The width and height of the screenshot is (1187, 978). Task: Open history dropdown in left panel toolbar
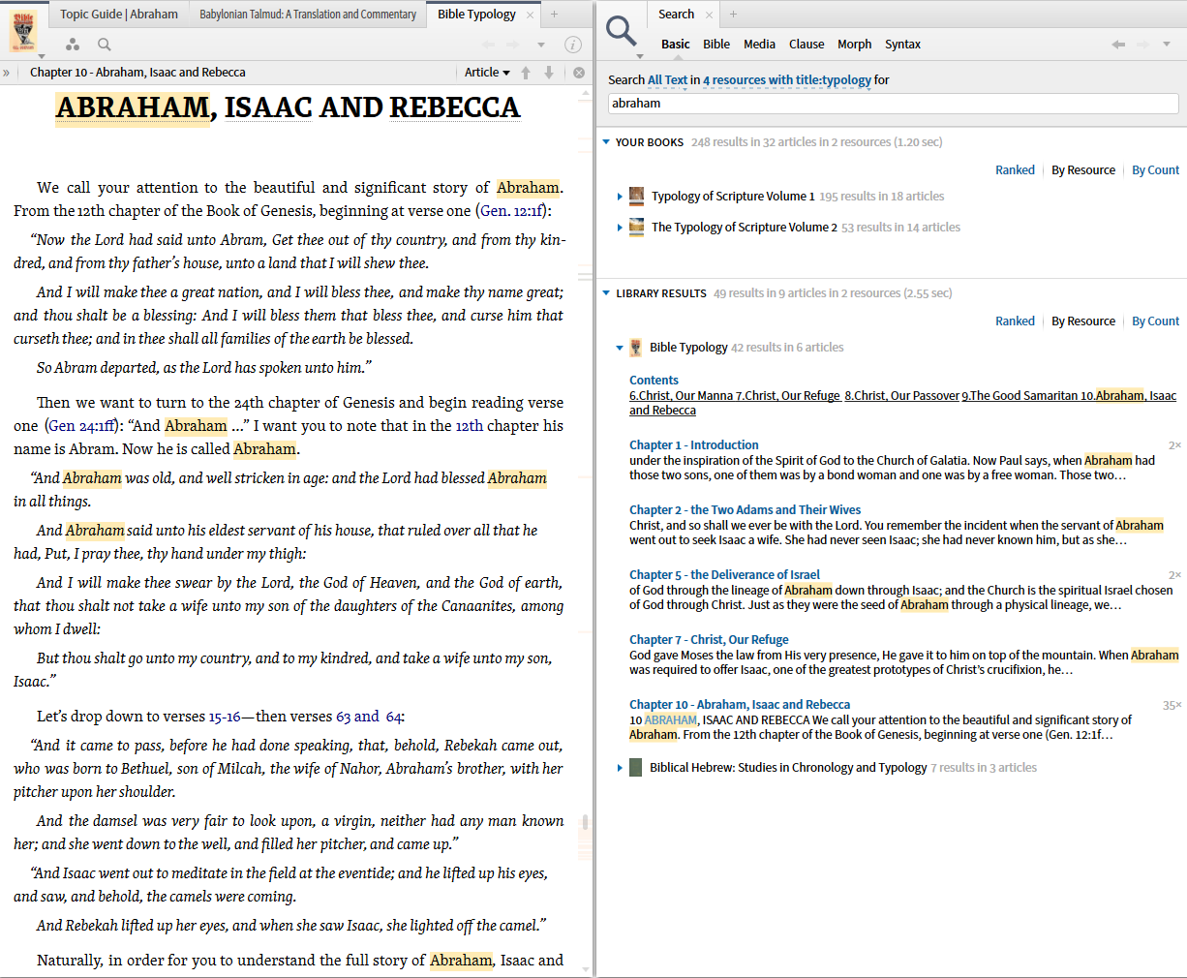(x=541, y=45)
